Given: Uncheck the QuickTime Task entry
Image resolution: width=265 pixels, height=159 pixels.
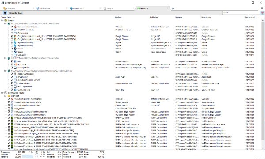Looking at the screenshot, I should (x=12, y=90).
